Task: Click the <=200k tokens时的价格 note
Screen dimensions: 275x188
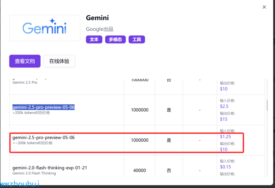Action: coord(32,143)
